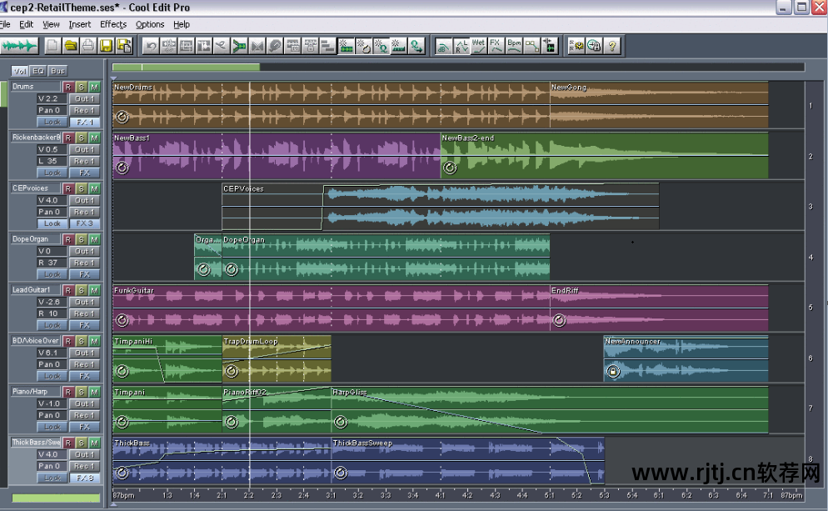Mute the LeadGuitar1 track

click(94, 290)
